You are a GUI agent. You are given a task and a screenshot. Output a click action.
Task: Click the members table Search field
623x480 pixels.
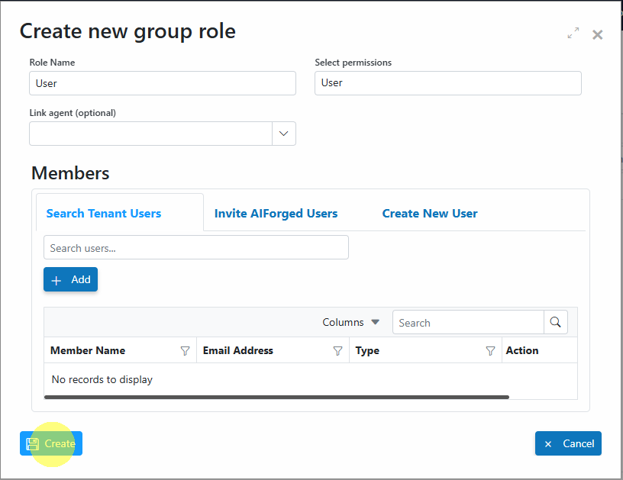tap(468, 322)
